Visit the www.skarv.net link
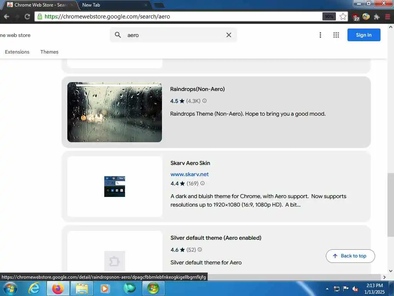Screen dimensions: 394x296 189,174
